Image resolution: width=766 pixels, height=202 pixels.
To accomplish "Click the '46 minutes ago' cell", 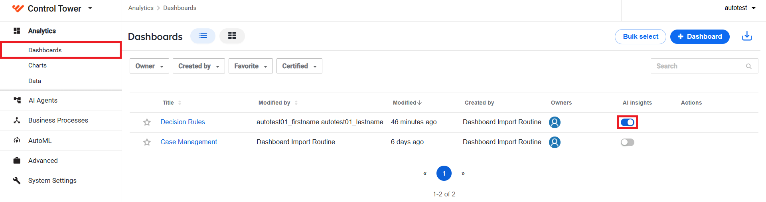I will (414, 122).
